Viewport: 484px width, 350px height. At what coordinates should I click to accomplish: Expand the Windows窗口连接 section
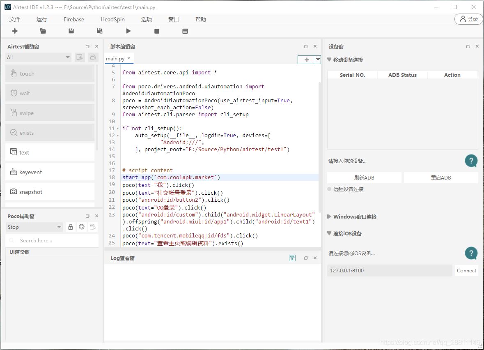pos(329,216)
